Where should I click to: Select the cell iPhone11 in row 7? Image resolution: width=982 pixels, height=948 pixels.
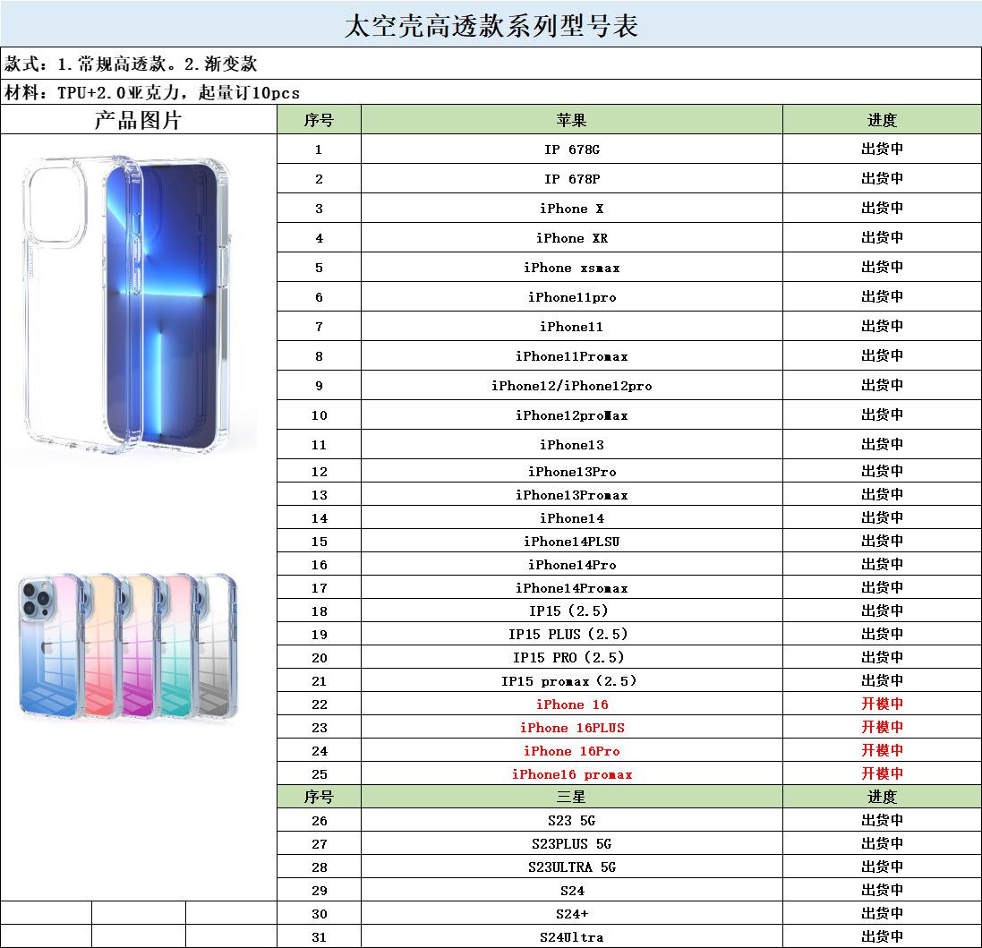pyautogui.click(x=572, y=326)
